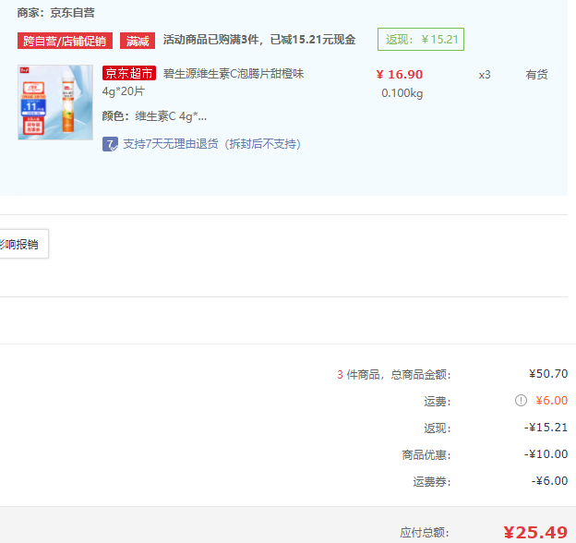Click the payable total ¥25.49
The width and height of the screenshot is (576, 543).
(x=535, y=532)
